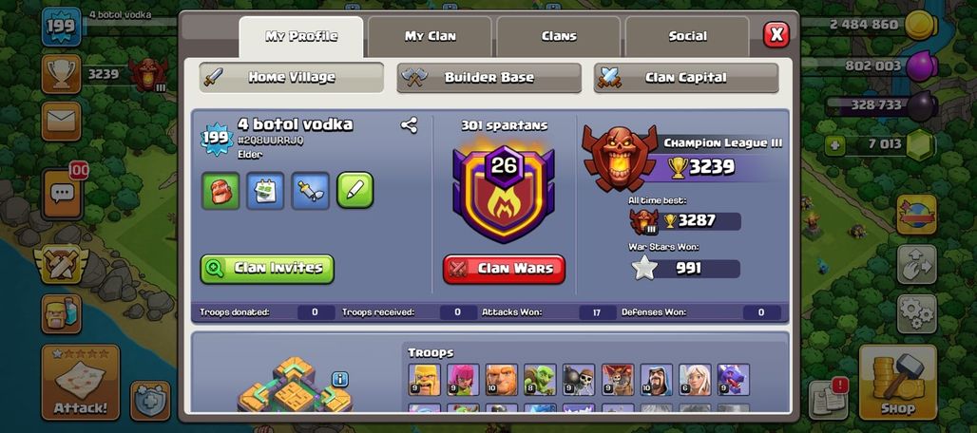Image resolution: width=977 pixels, height=433 pixels.
Task: Click the green Clan Invites button
Action: click(267, 269)
